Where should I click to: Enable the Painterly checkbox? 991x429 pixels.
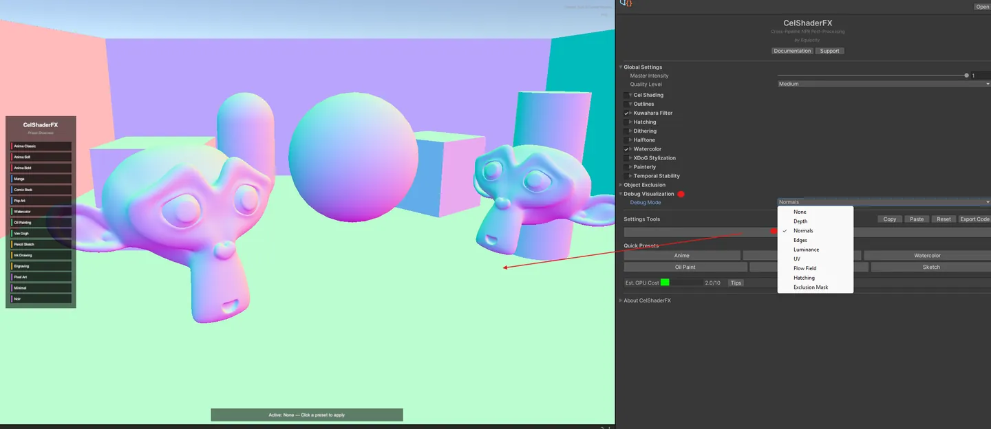626,166
